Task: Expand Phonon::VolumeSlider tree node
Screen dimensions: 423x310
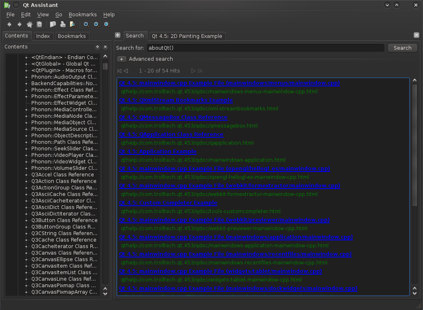Action: click(26, 168)
